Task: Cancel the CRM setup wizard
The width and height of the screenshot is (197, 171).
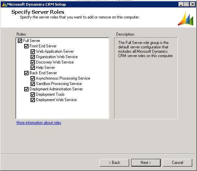Action: [x=178, y=163]
